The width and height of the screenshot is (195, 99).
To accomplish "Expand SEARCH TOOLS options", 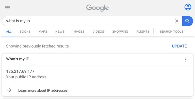I will coord(171,32).
